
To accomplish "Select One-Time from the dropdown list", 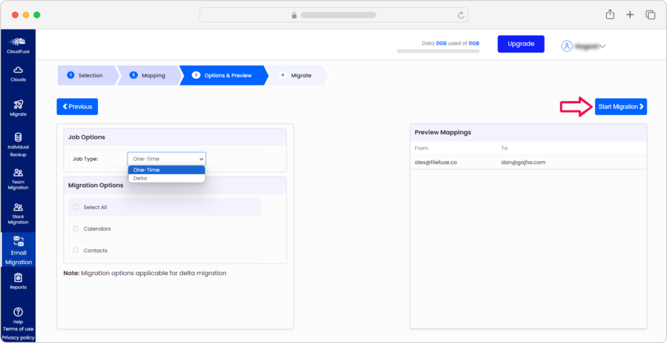I will click(167, 170).
